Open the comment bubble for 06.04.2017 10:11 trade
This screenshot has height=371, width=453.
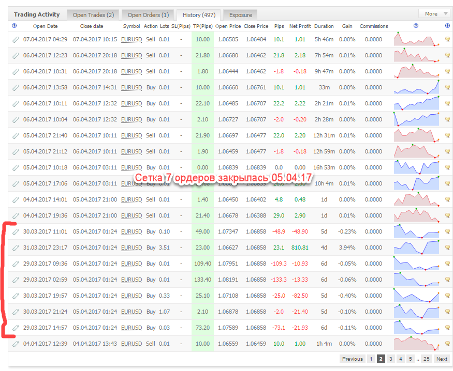coord(447,103)
